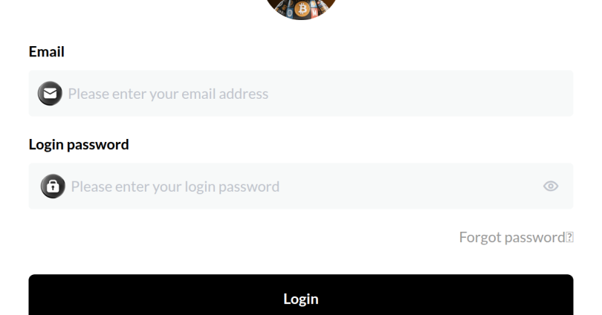Click the bold "Login password" field label
Image resolution: width=602 pixels, height=315 pixels.
(79, 145)
